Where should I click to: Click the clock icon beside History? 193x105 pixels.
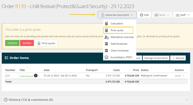click(6, 100)
